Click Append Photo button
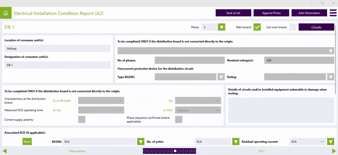This screenshot has width=338, height=155. coord(271,13)
